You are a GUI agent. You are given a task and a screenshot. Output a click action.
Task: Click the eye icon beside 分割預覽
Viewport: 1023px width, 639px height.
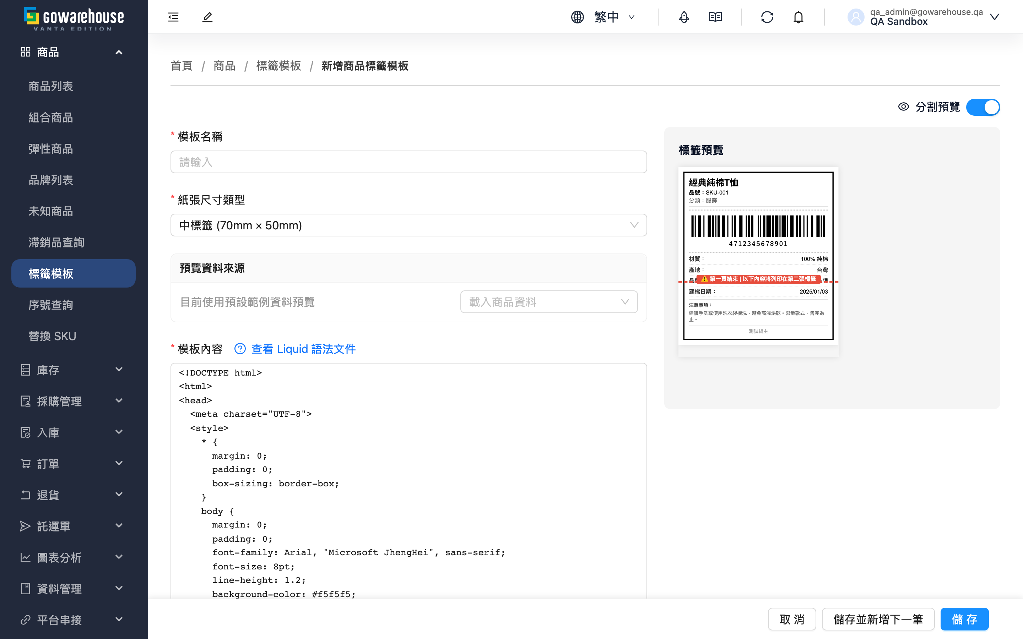click(x=903, y=107)
